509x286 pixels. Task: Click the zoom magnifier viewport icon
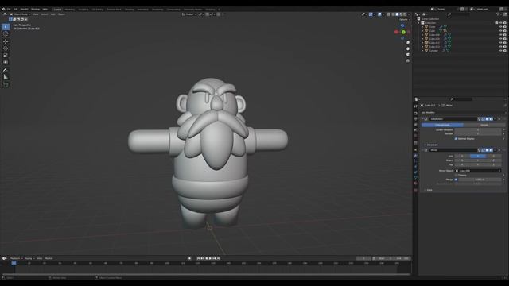pos(408,43)
